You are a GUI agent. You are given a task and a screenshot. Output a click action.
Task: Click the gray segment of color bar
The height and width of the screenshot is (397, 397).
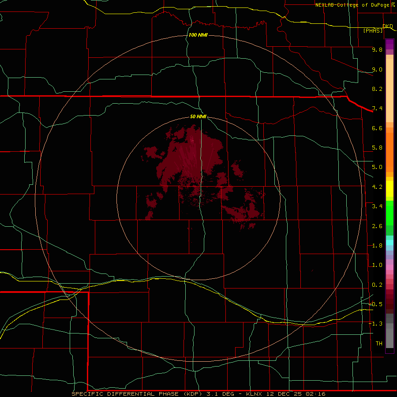click(390, 331)
